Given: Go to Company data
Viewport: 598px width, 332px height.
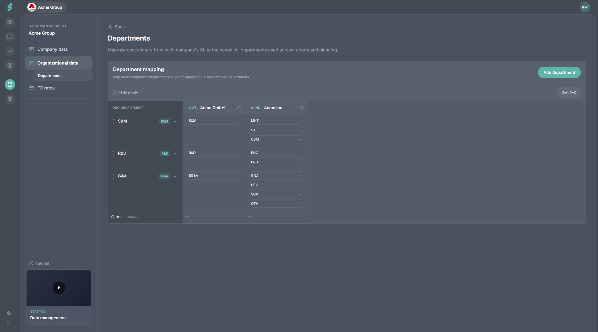Looking at the screenshot, I should point(59,49).
